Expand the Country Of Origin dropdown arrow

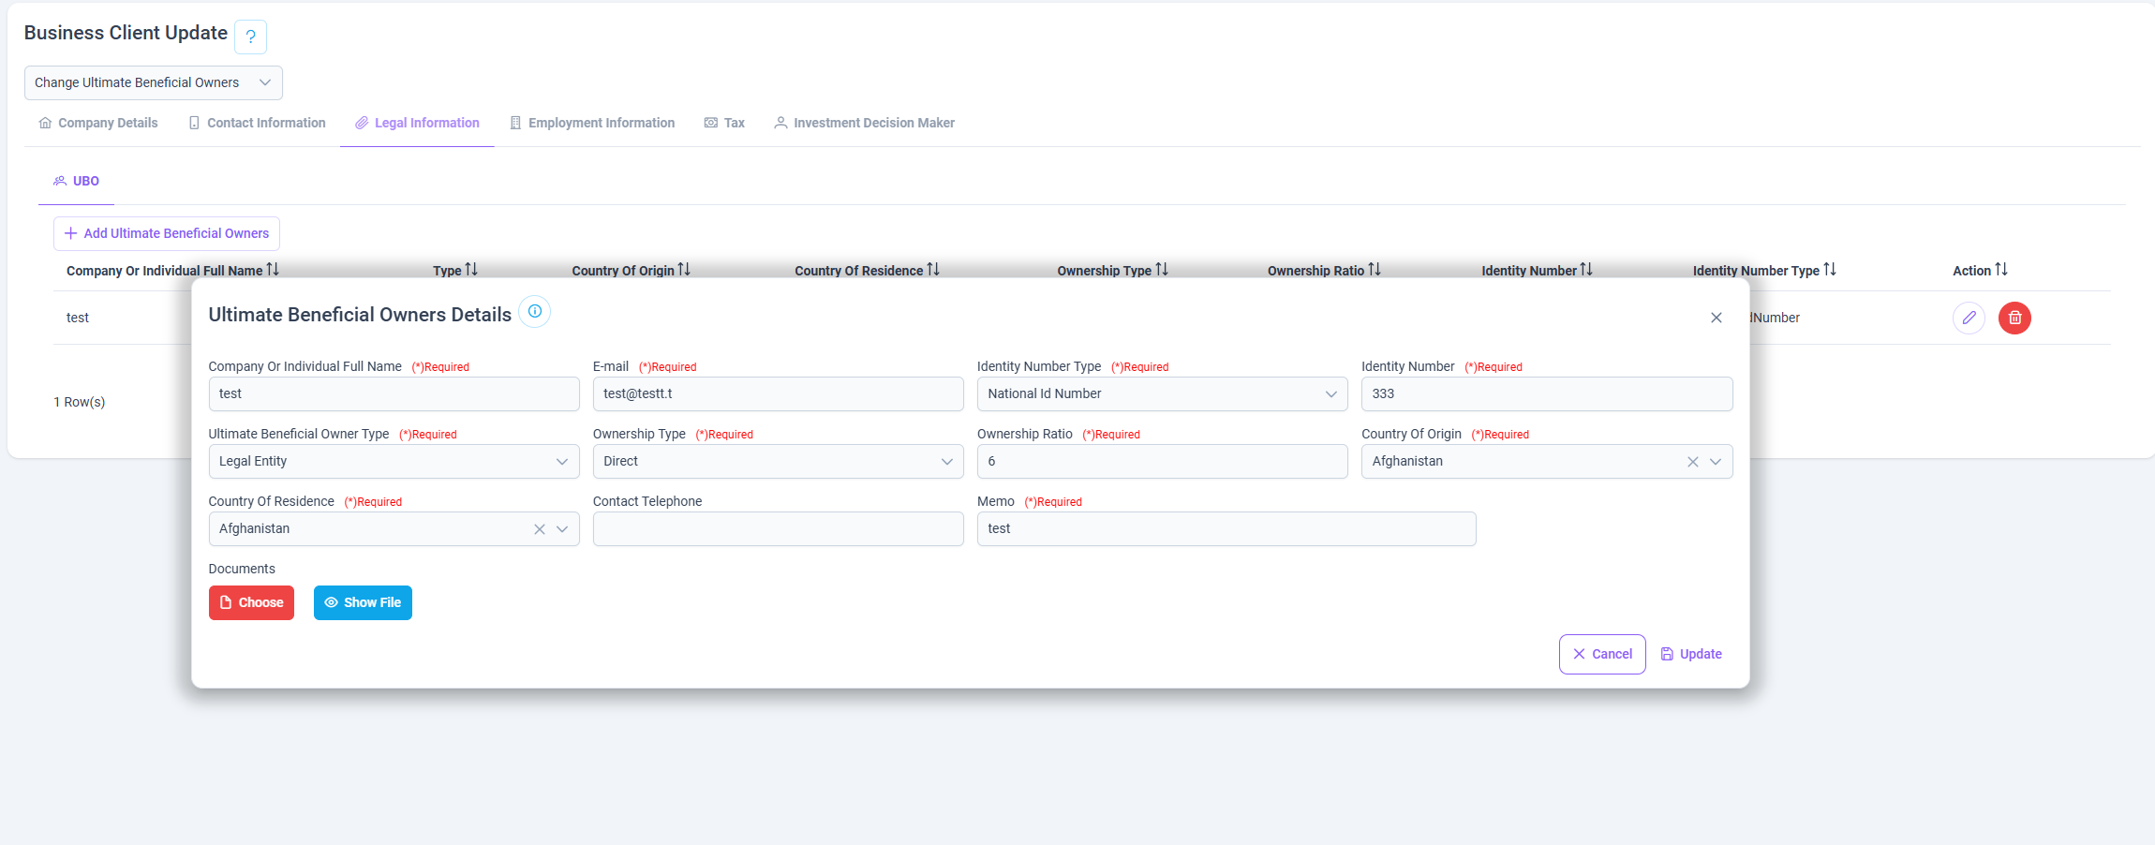coord(1716,462)
